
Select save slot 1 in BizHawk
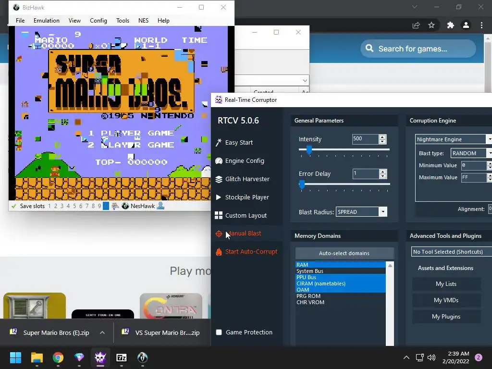pos(49,206)
